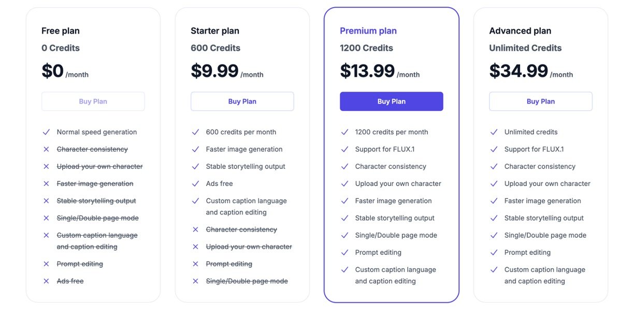This screenshot has width=634, height=317.
Task: Select the Premium plan heading
Action: pyautogui.click(x=368, y=31)
